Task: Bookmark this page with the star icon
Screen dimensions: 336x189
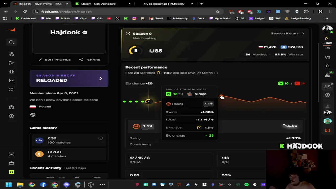Action: pyautogui.click(x=218, y=12)
